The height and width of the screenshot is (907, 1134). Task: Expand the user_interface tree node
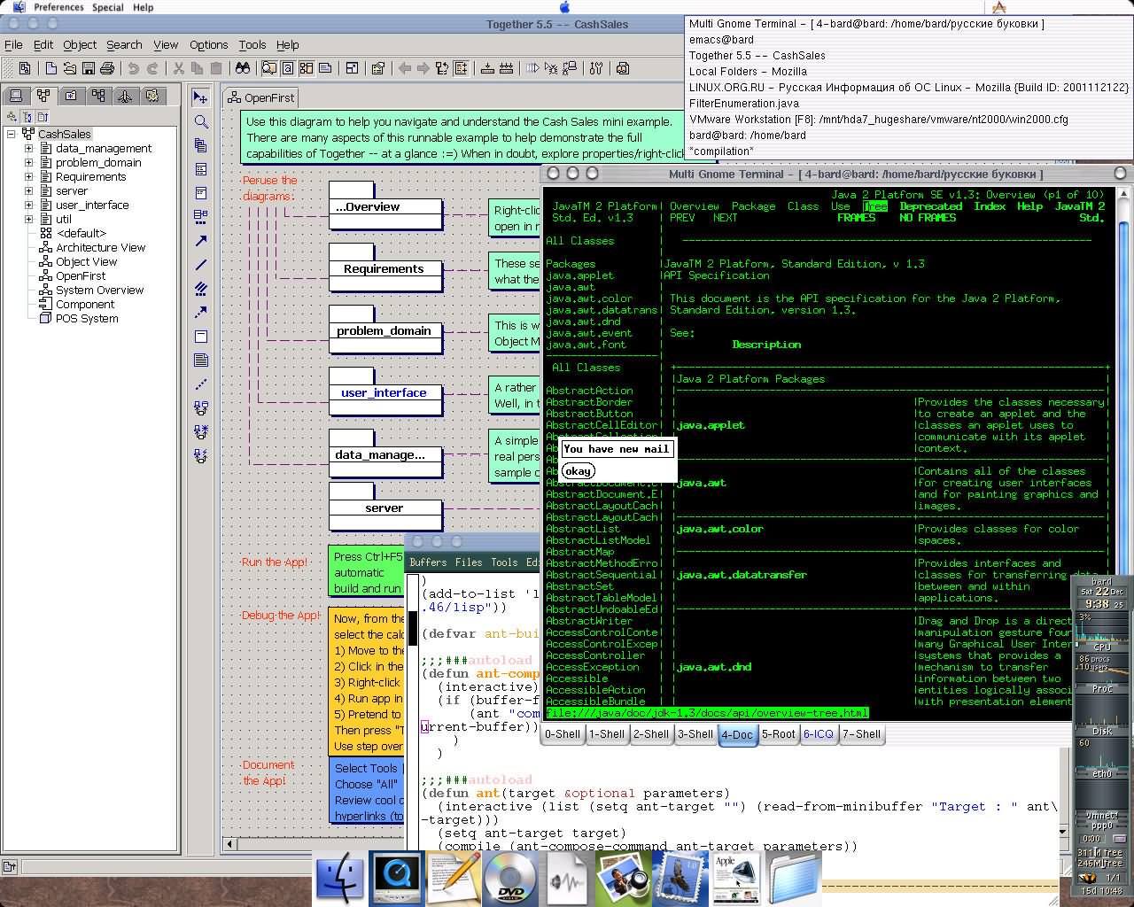(28, 205)
